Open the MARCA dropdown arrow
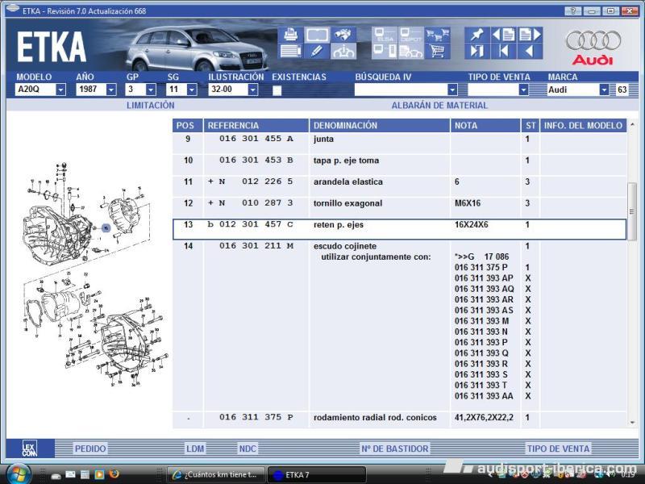 pyautogui.click(x=604, y=90)
